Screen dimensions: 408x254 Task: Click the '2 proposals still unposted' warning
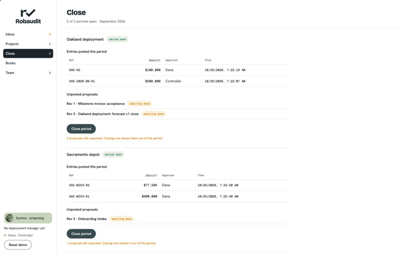115,138
